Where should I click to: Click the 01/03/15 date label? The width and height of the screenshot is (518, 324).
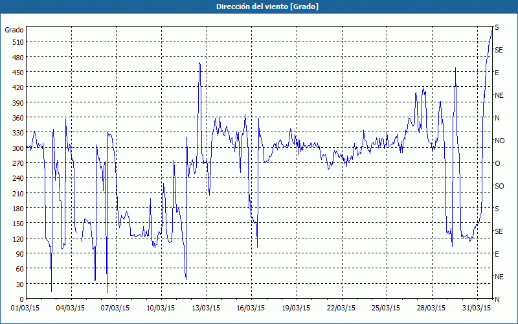tap(25, 308)
